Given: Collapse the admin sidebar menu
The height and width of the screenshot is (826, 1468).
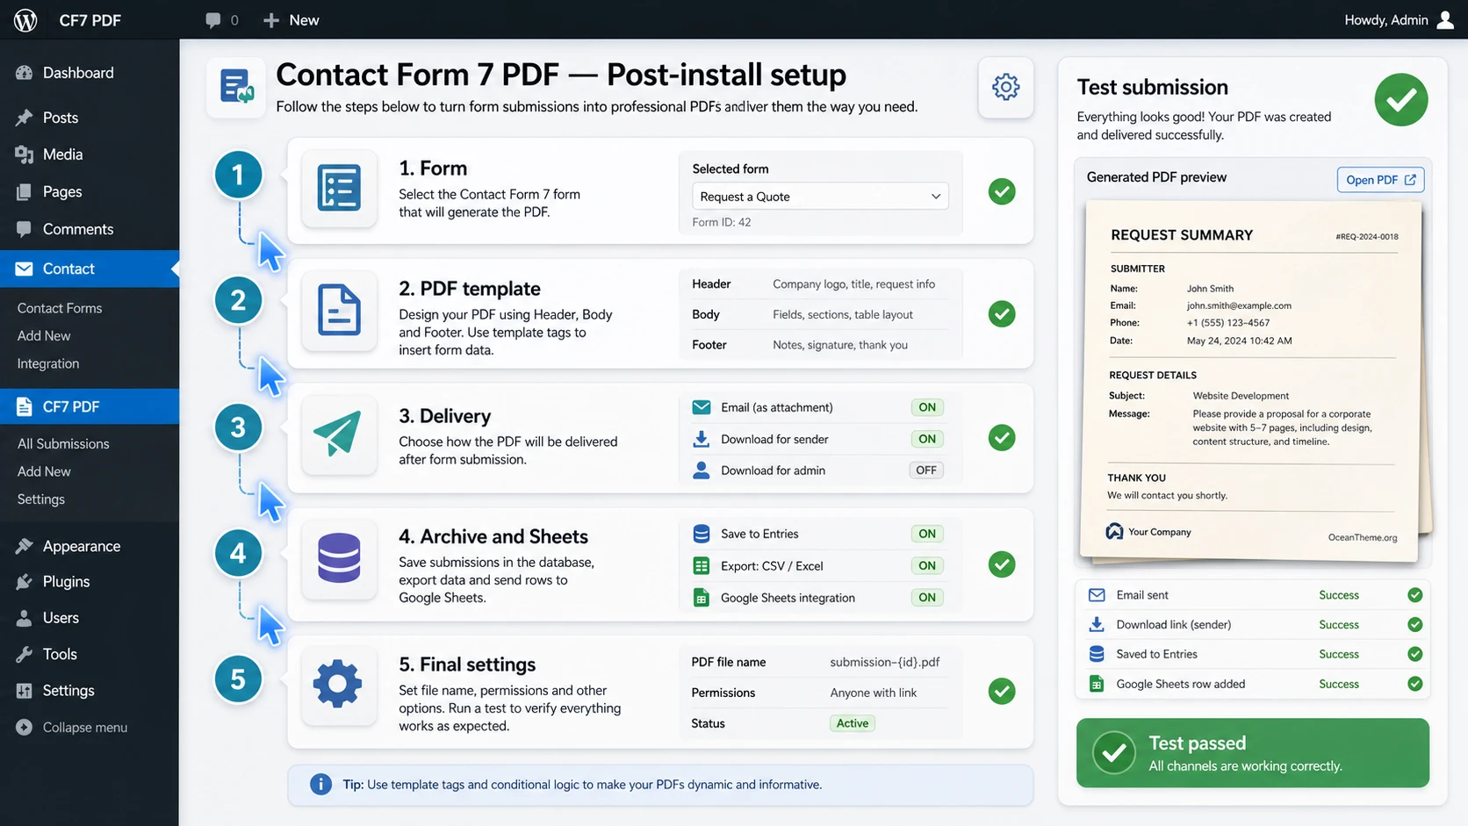Looking at the screenshot, I should coord(72,727).
